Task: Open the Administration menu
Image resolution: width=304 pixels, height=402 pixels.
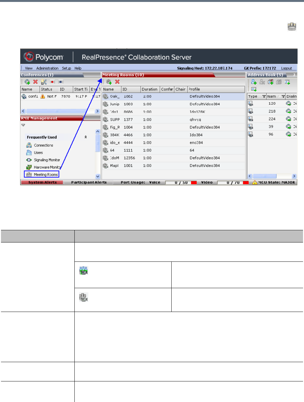Action: [47, 68]
